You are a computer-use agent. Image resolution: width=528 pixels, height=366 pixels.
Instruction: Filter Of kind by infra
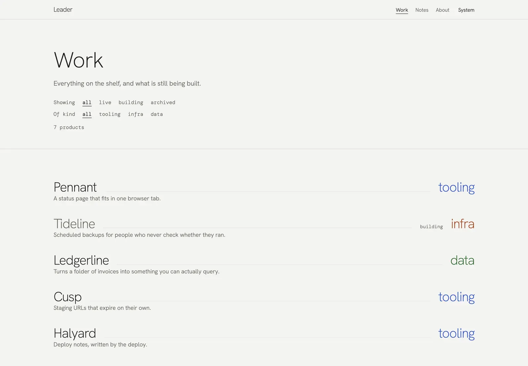pyautogui.click(x=136, y=114)
